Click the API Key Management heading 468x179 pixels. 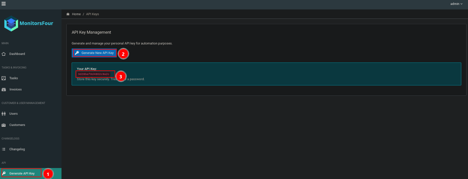91,32
